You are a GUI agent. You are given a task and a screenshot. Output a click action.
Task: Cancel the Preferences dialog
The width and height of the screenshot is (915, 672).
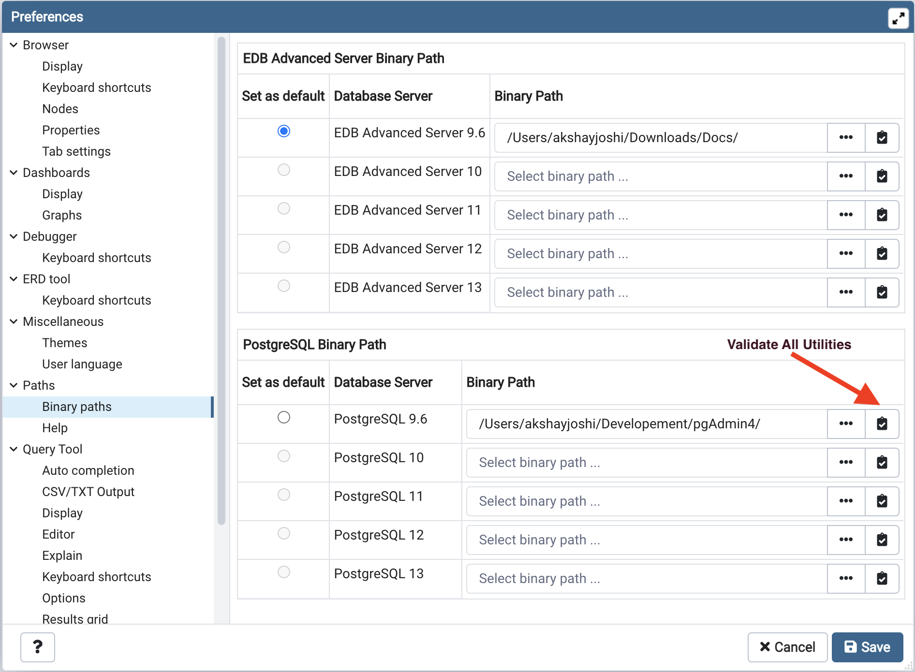pyautogui.click(x=787, y=647)
